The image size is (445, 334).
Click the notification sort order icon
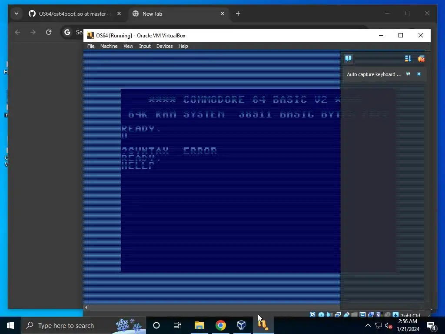tap(408, 59)
